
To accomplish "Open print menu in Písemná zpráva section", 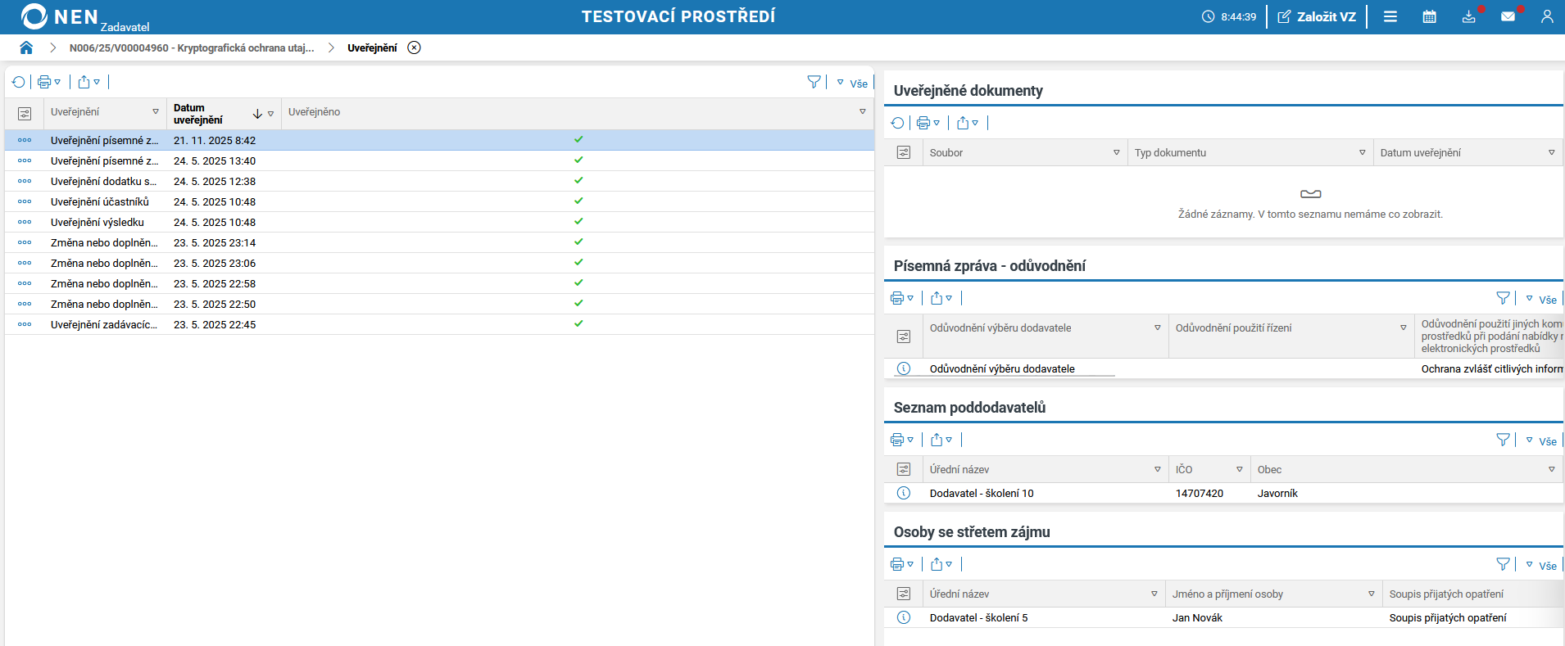I will click(x=902, y=298).
